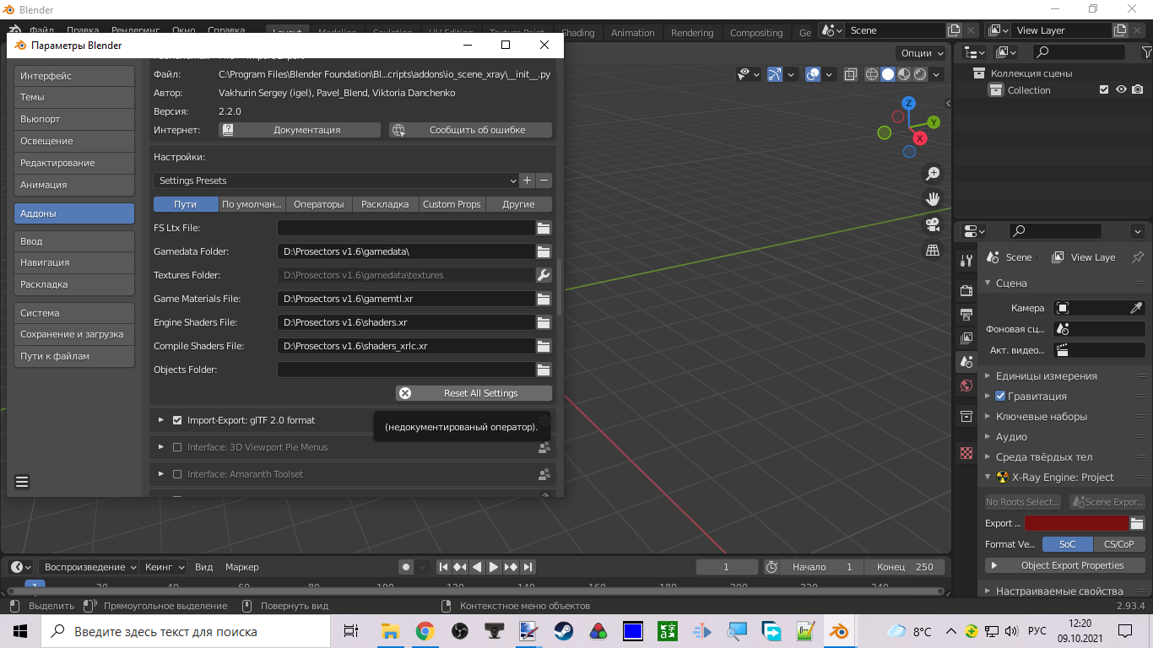Image resolution: width=1153 pixels, height=648 pixels.
Task: Hide Collection in viewport with the eye
Action: pos(1121,90)
